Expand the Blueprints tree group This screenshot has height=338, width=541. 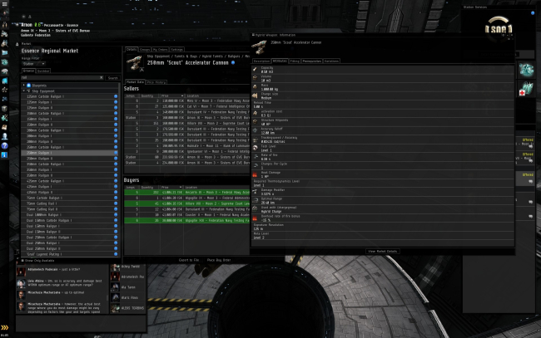[24, 86]
